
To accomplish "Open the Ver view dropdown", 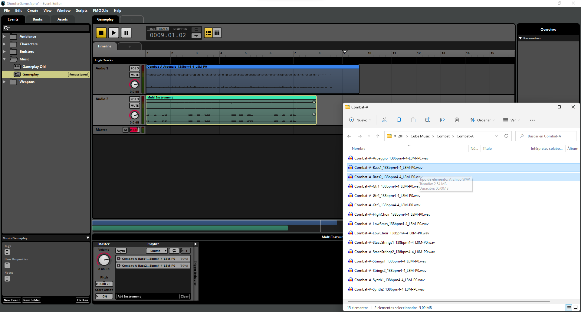I will point(511,120).
